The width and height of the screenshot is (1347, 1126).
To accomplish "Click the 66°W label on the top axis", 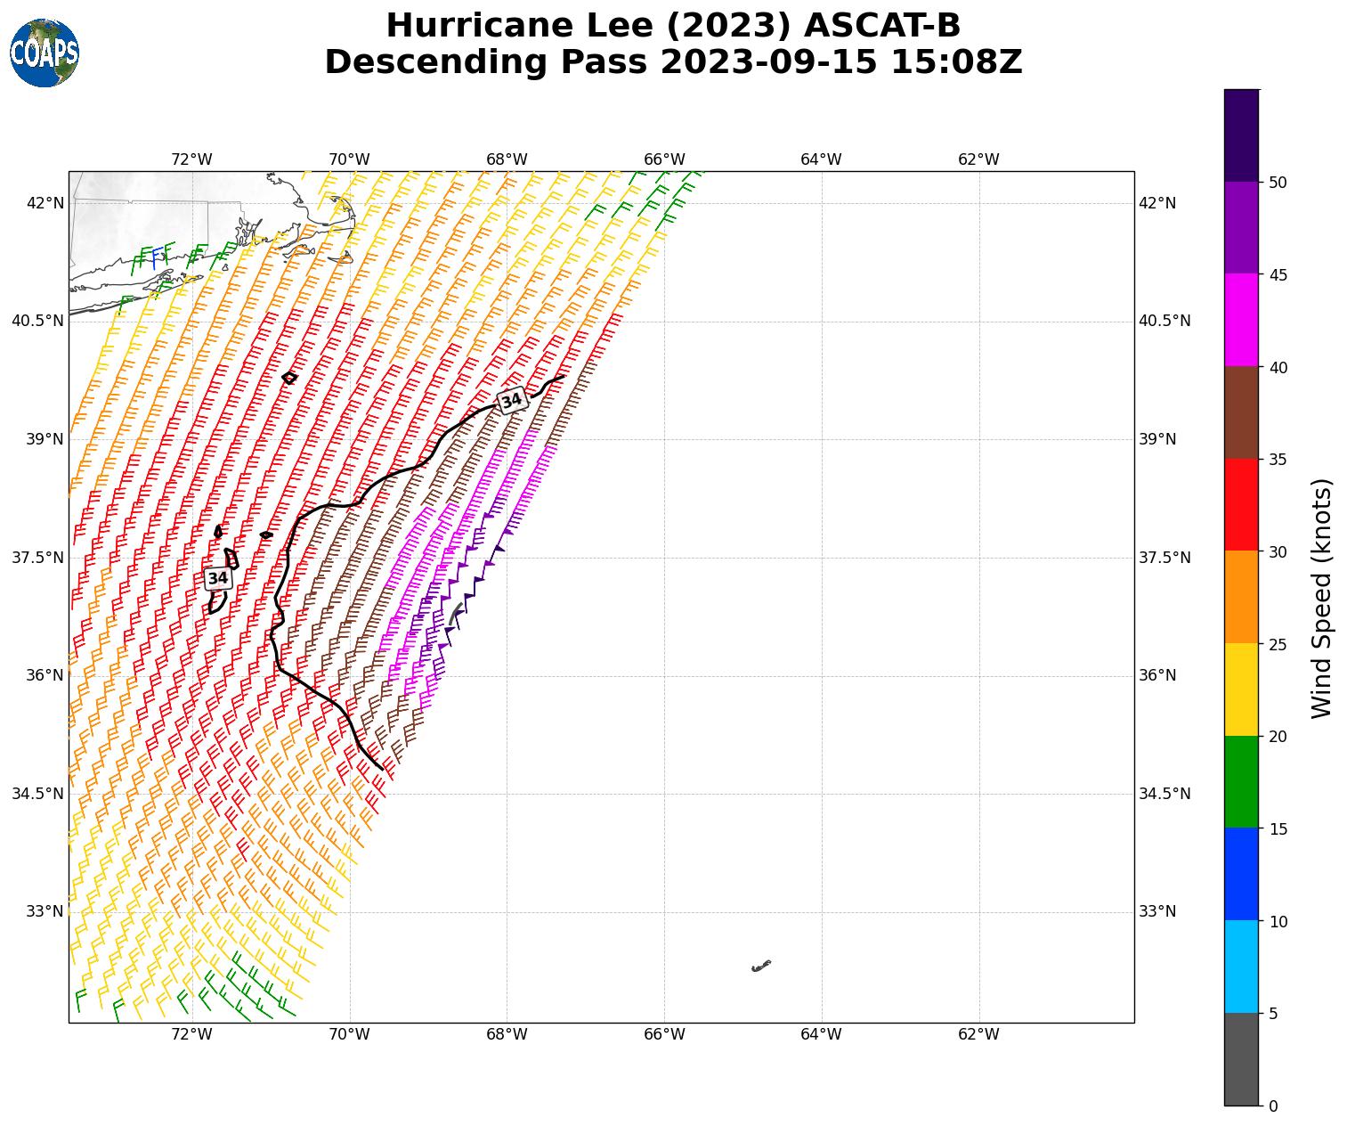I will pyautogui.click(x=664, y=159).
